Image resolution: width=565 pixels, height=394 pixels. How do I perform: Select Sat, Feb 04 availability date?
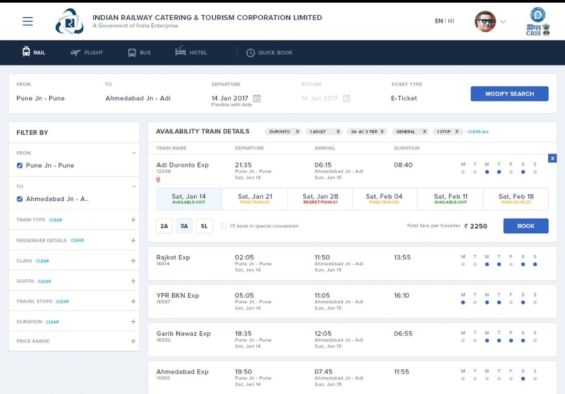(384, 199)
